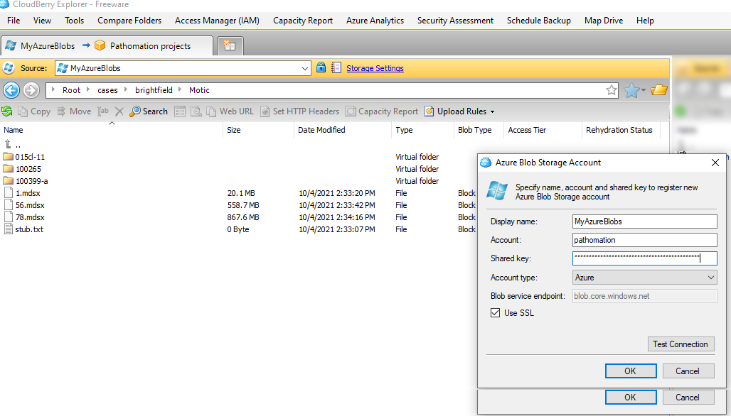
Task: Select the 56.mdsx file
Action: click(30, 205)
